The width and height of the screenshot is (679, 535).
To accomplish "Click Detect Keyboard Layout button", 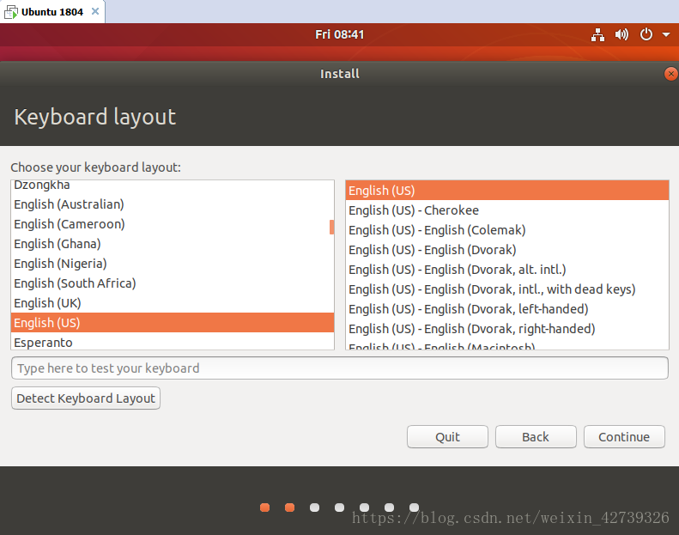I will [x=86, y=398].
